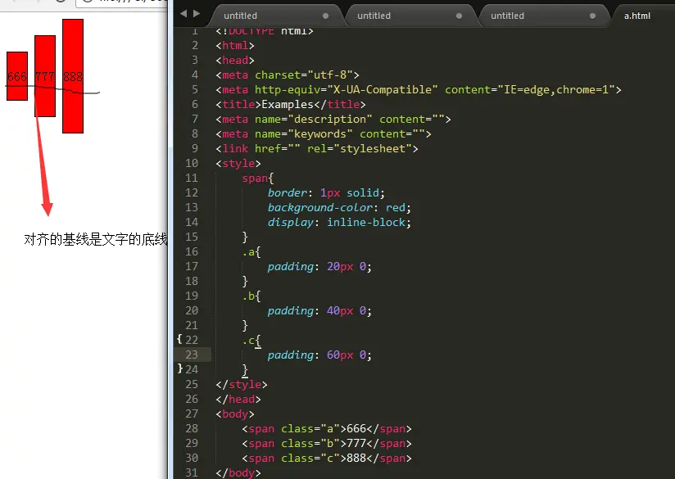675x479 pixels.
Task: Close the untitled tab dot nearest a.html
Action: [x=592, y=16]
